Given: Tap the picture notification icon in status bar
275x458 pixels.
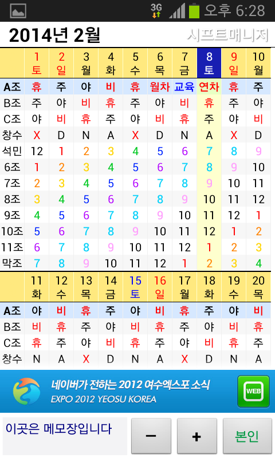Looking at the screenshot, I should 18,11.
